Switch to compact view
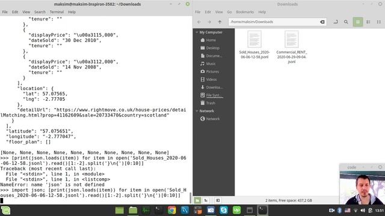 pyautogui.click(x=378, y=22)
